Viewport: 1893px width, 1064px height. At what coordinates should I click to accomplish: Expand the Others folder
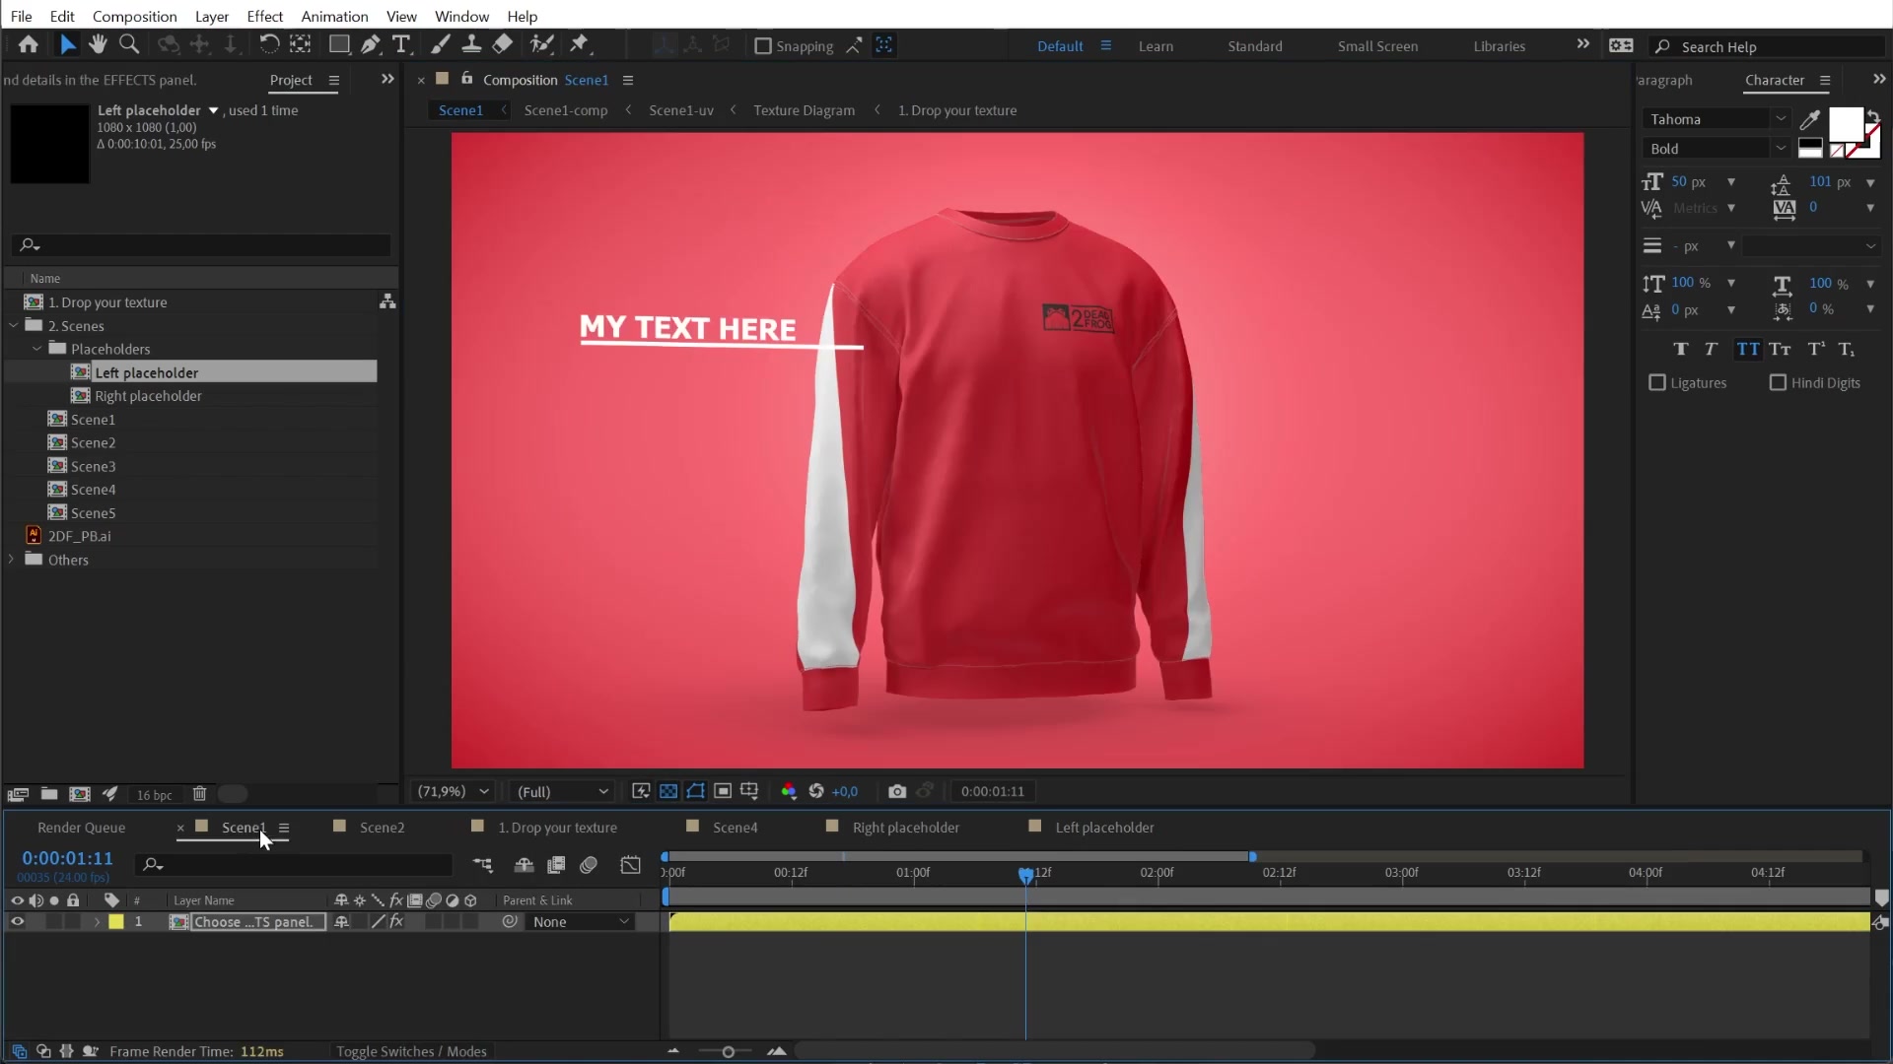point(11,560)
